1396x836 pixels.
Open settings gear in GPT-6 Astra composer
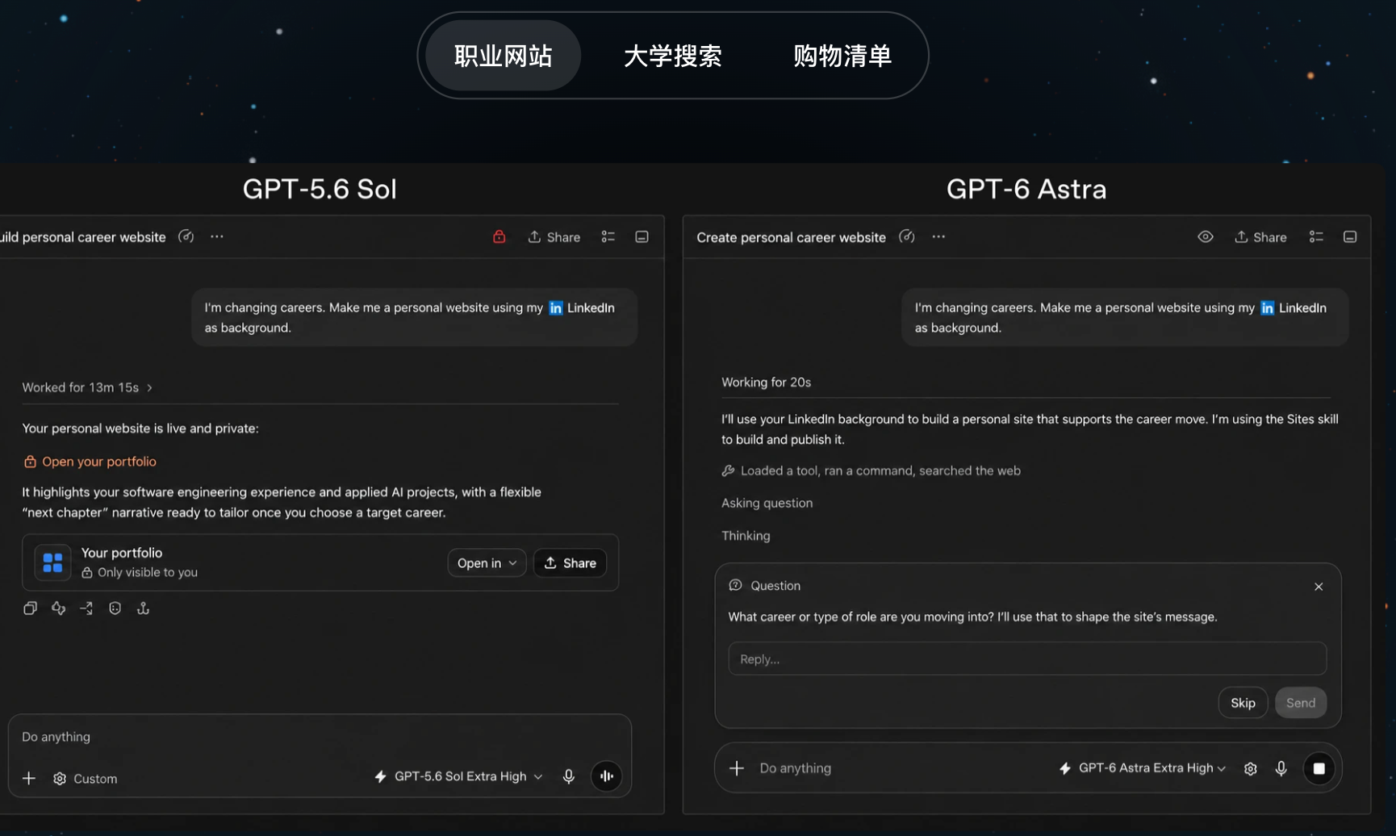(1251, 768)
